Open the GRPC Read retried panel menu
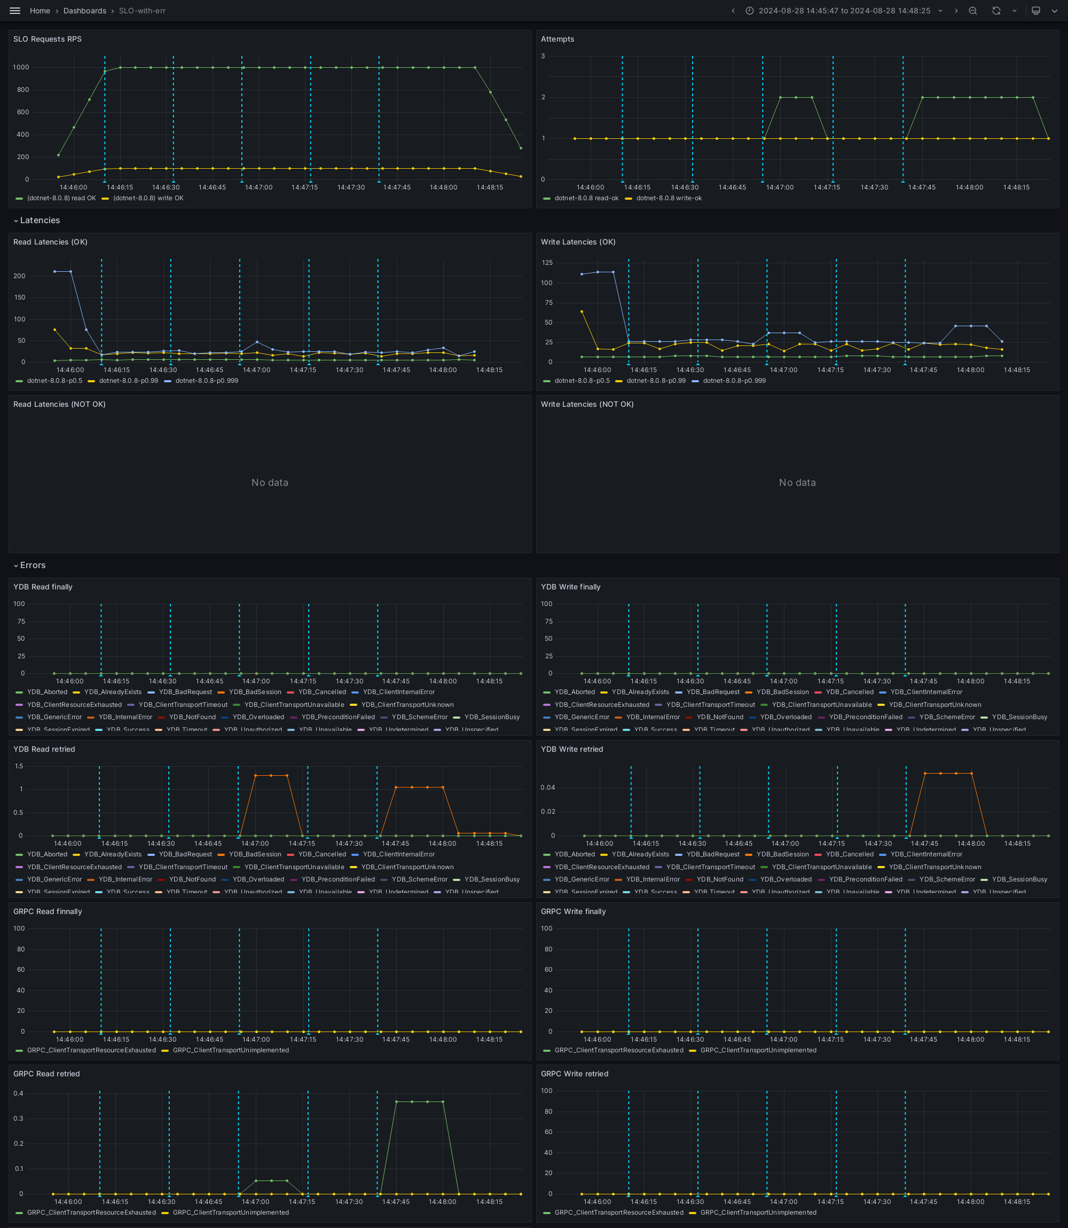 click(x=46, y=1074)
